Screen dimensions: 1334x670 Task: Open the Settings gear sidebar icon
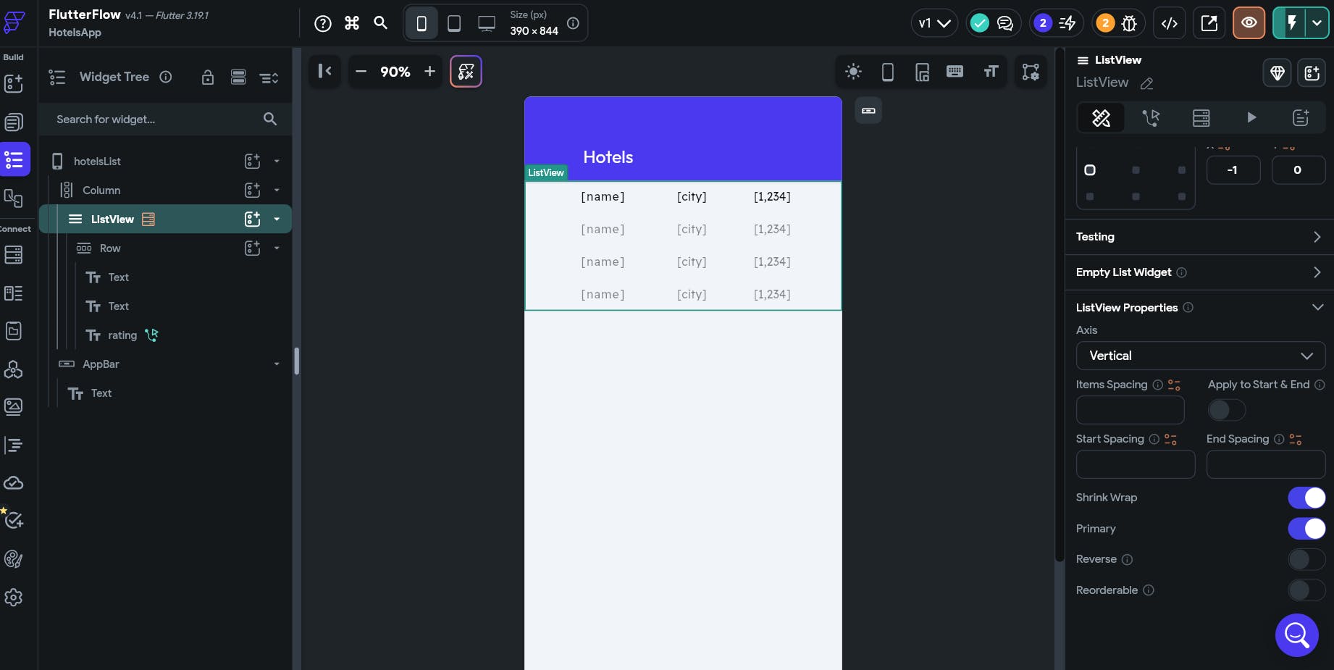pos(14,598)
